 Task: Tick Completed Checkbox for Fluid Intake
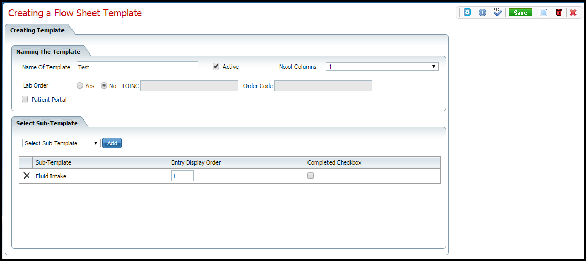311,176
